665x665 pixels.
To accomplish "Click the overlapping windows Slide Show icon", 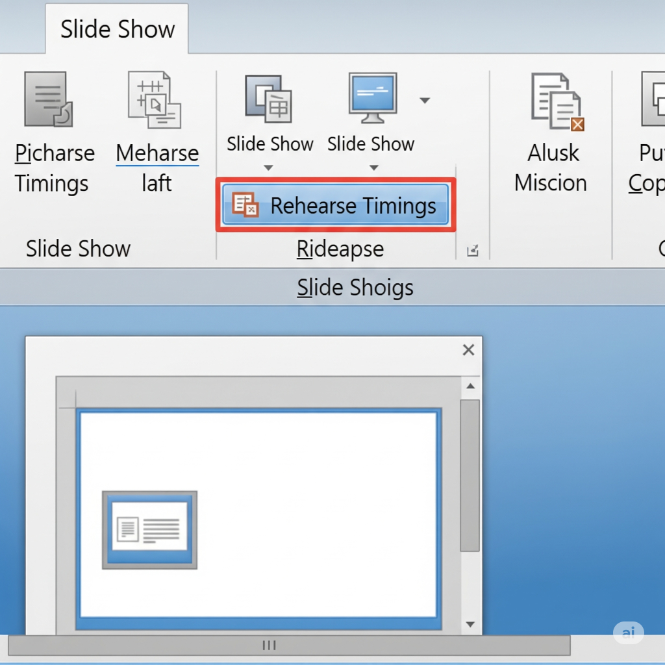I will (268, 97).
